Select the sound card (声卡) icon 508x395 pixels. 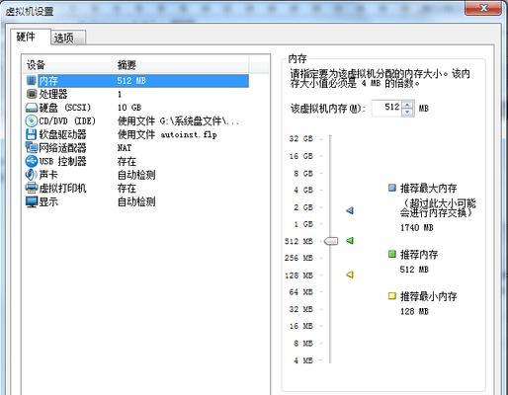coord(31,175)
